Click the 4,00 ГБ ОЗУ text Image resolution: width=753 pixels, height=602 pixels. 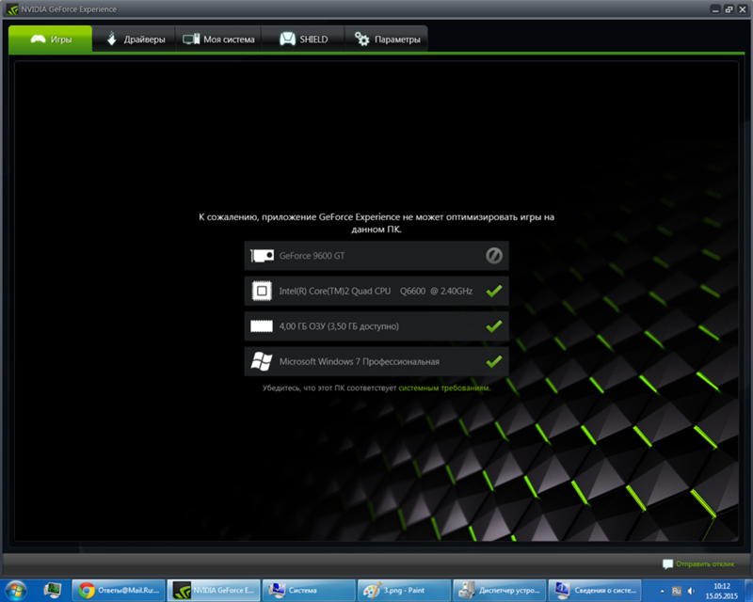[x=339, y=326]
